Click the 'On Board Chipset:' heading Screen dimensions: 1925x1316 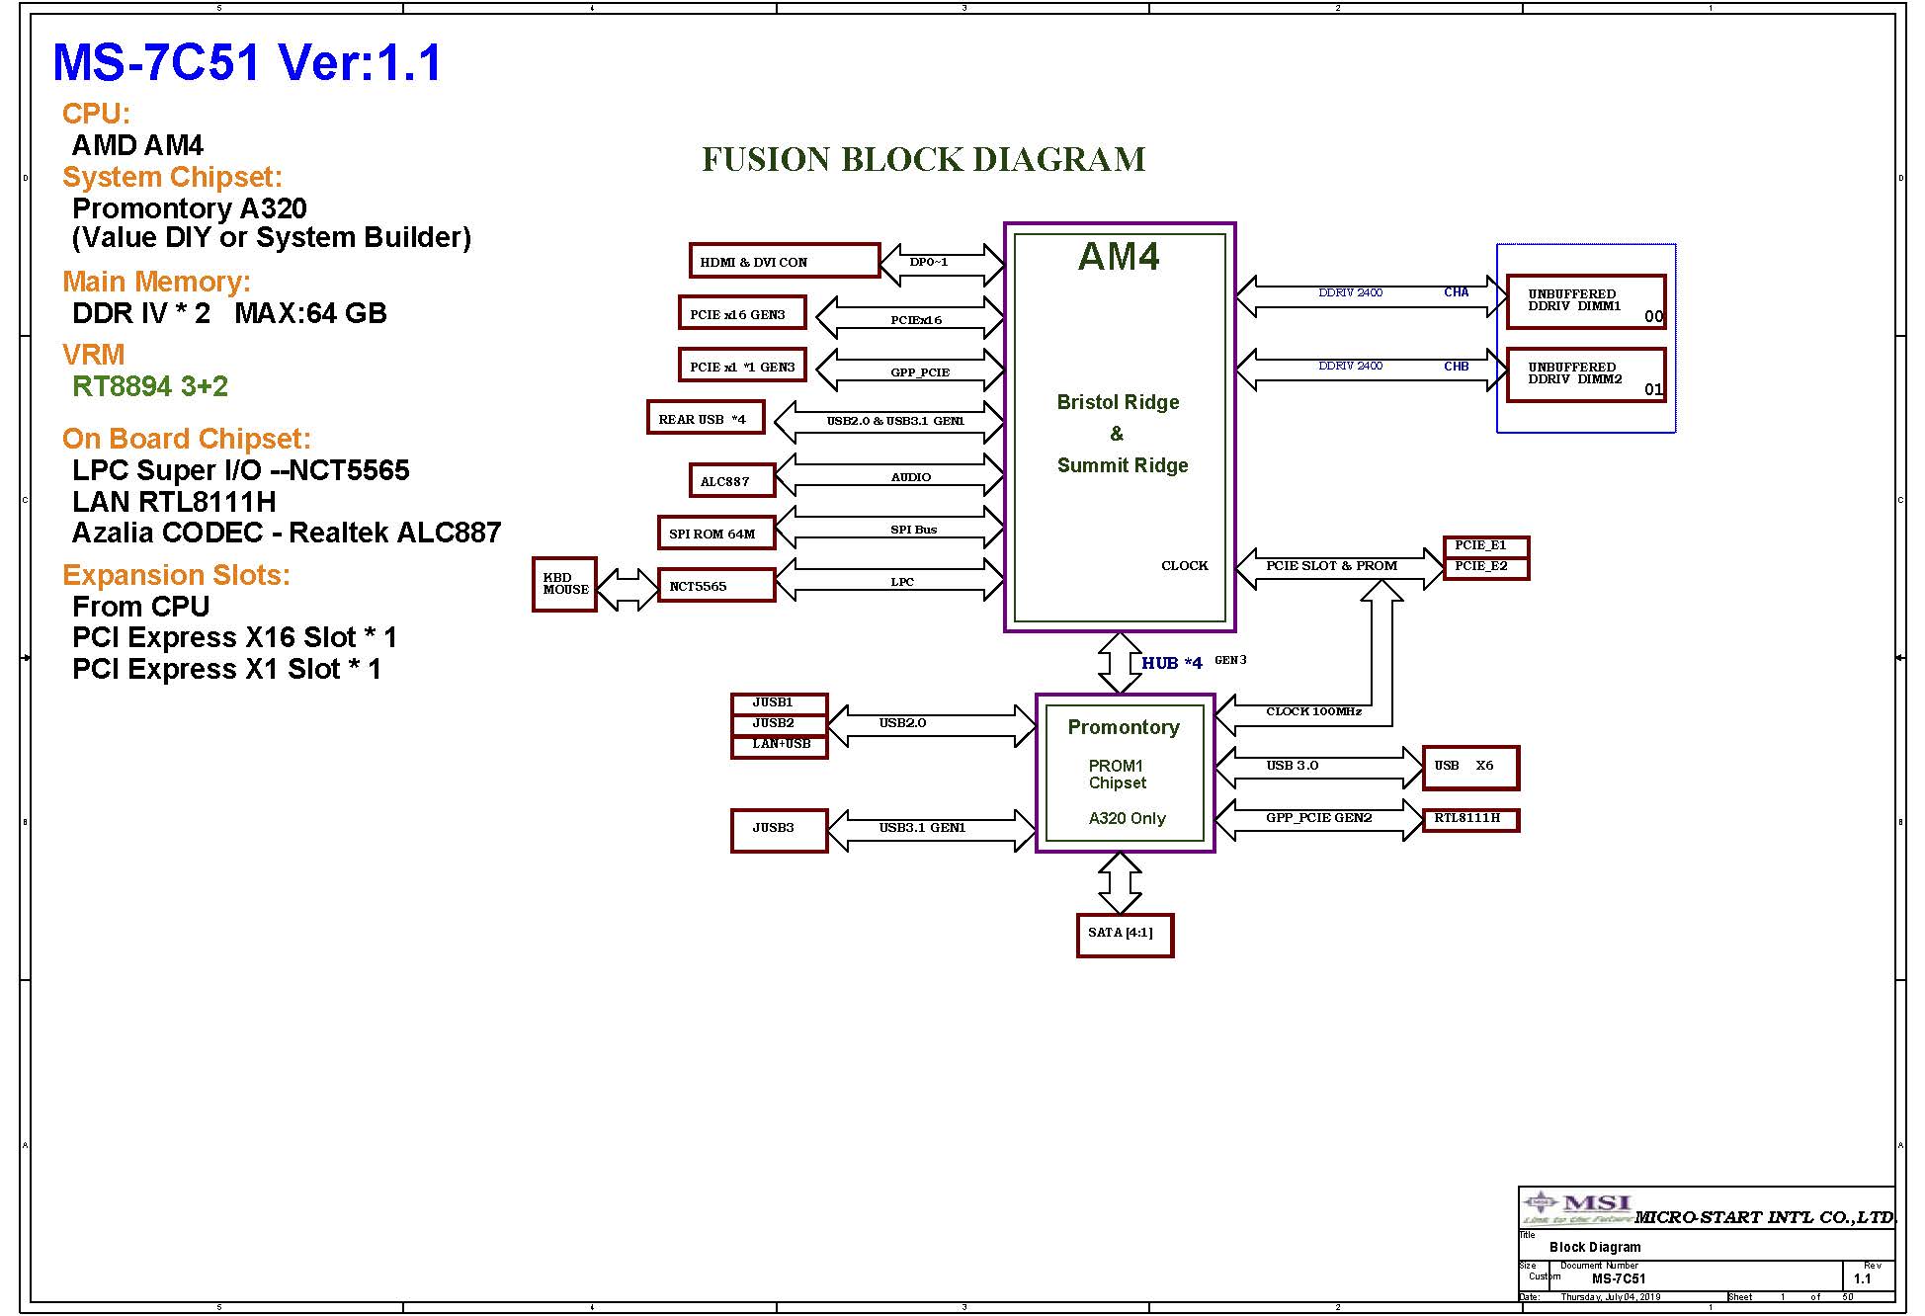pos(187,439)
